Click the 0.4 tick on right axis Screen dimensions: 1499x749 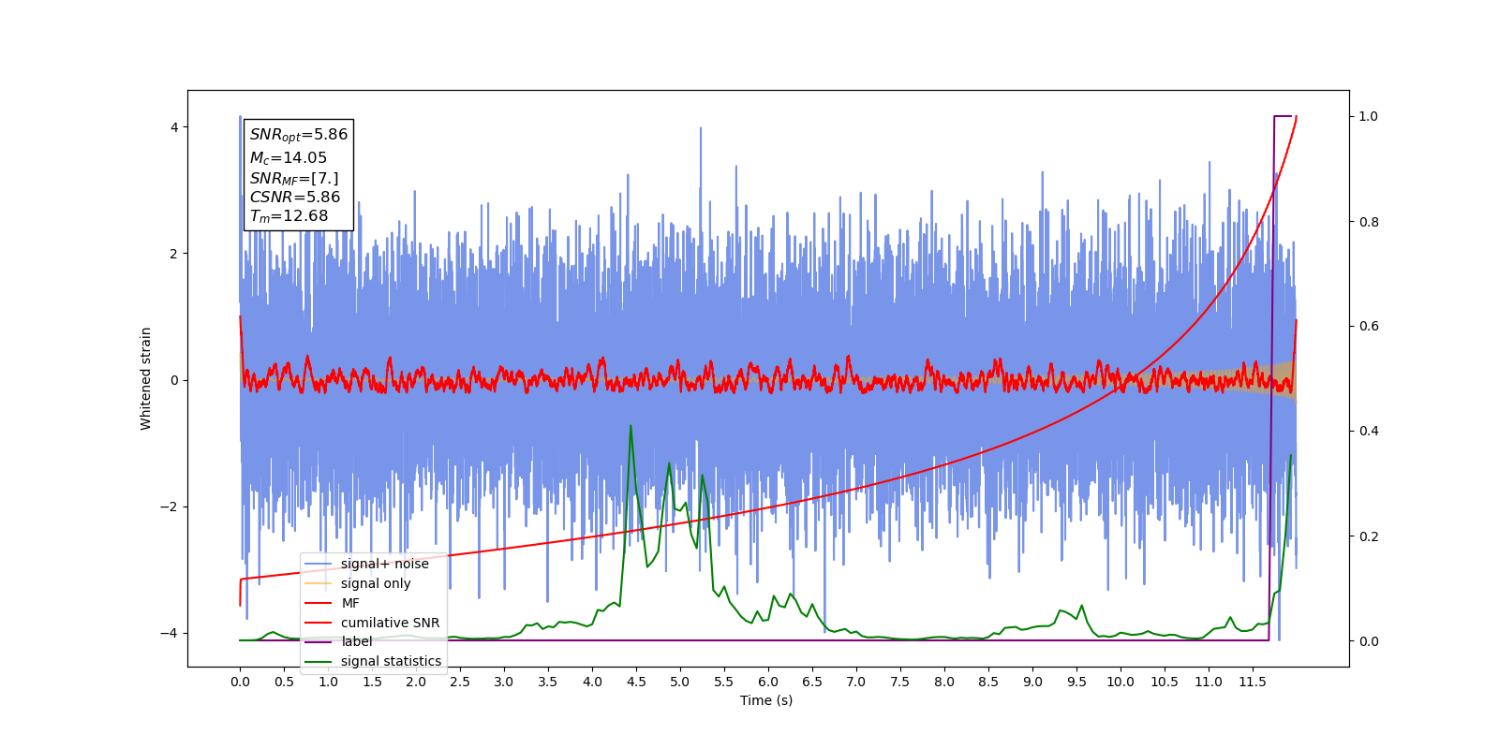click(1369, 431)
